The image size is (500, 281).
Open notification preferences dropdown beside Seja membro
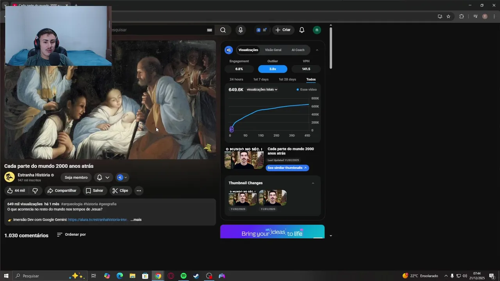104,178
